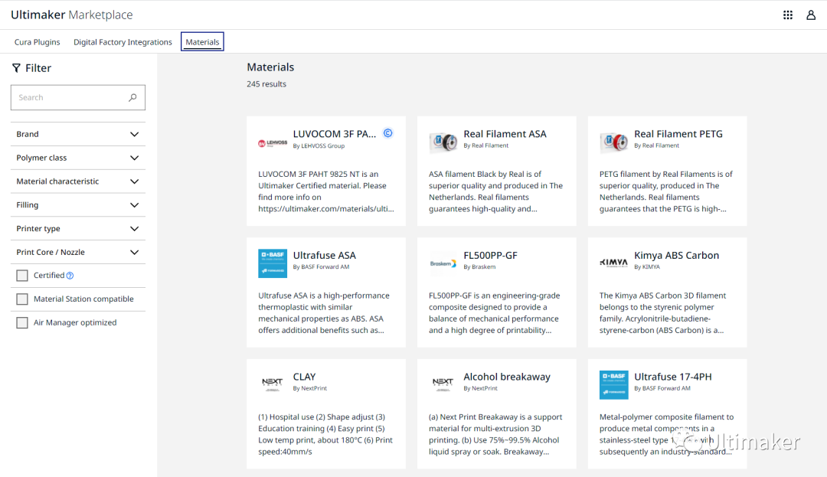Click the magnifier icon in Search box

pyautogui.click(x=132, y=97)
